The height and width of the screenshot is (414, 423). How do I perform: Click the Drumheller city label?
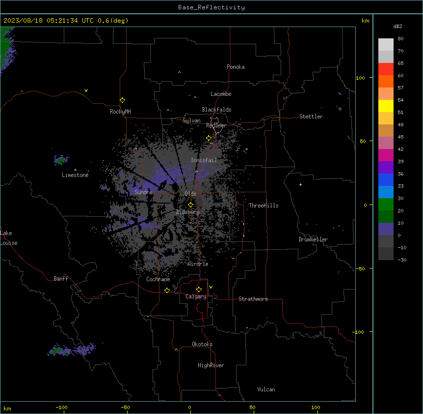coord(313,239)
